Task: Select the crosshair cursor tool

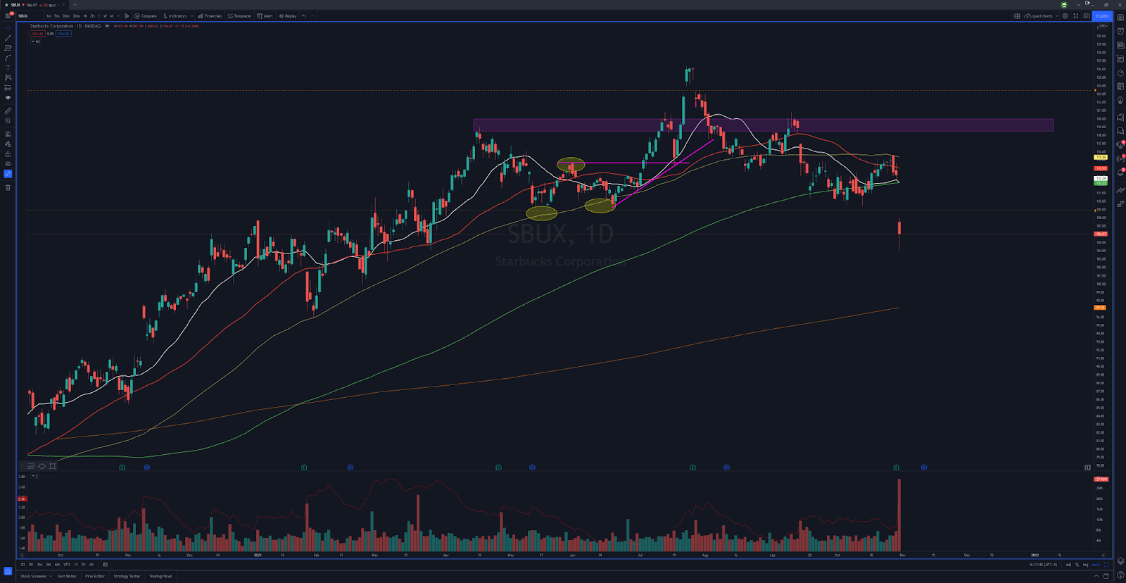Action: tap(8, 28)
